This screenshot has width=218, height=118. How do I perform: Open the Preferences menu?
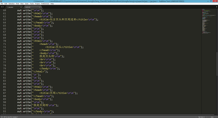(45, 4)
